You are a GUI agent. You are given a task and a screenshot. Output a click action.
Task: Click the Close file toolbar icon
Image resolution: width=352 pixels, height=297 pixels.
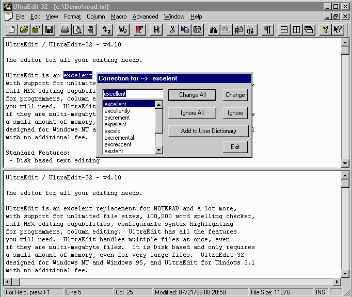click(x=36, y=29)
